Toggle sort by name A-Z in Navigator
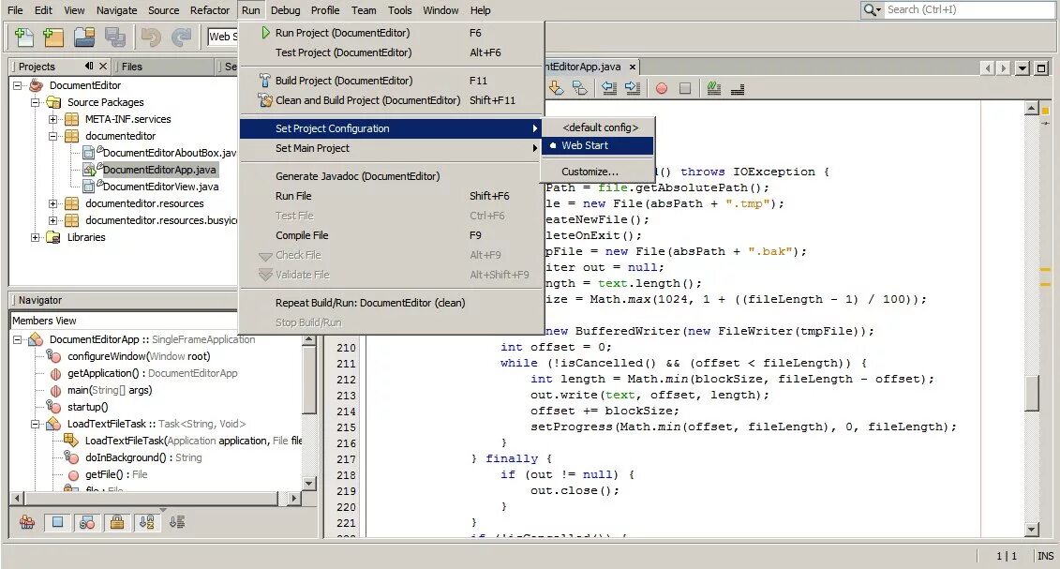This screenshot has height=569, width=1060. pos(147,522)
